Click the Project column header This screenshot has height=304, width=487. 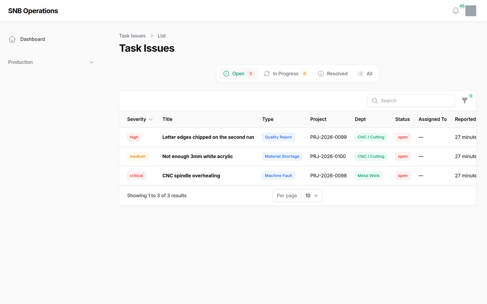(318, 119)
